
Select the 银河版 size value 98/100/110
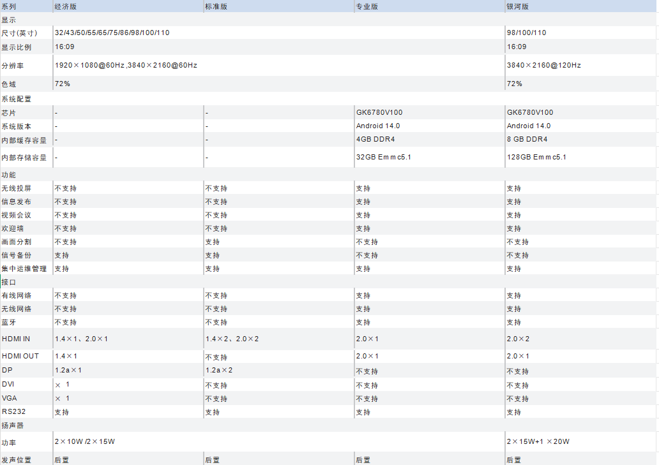coord(527,33)
